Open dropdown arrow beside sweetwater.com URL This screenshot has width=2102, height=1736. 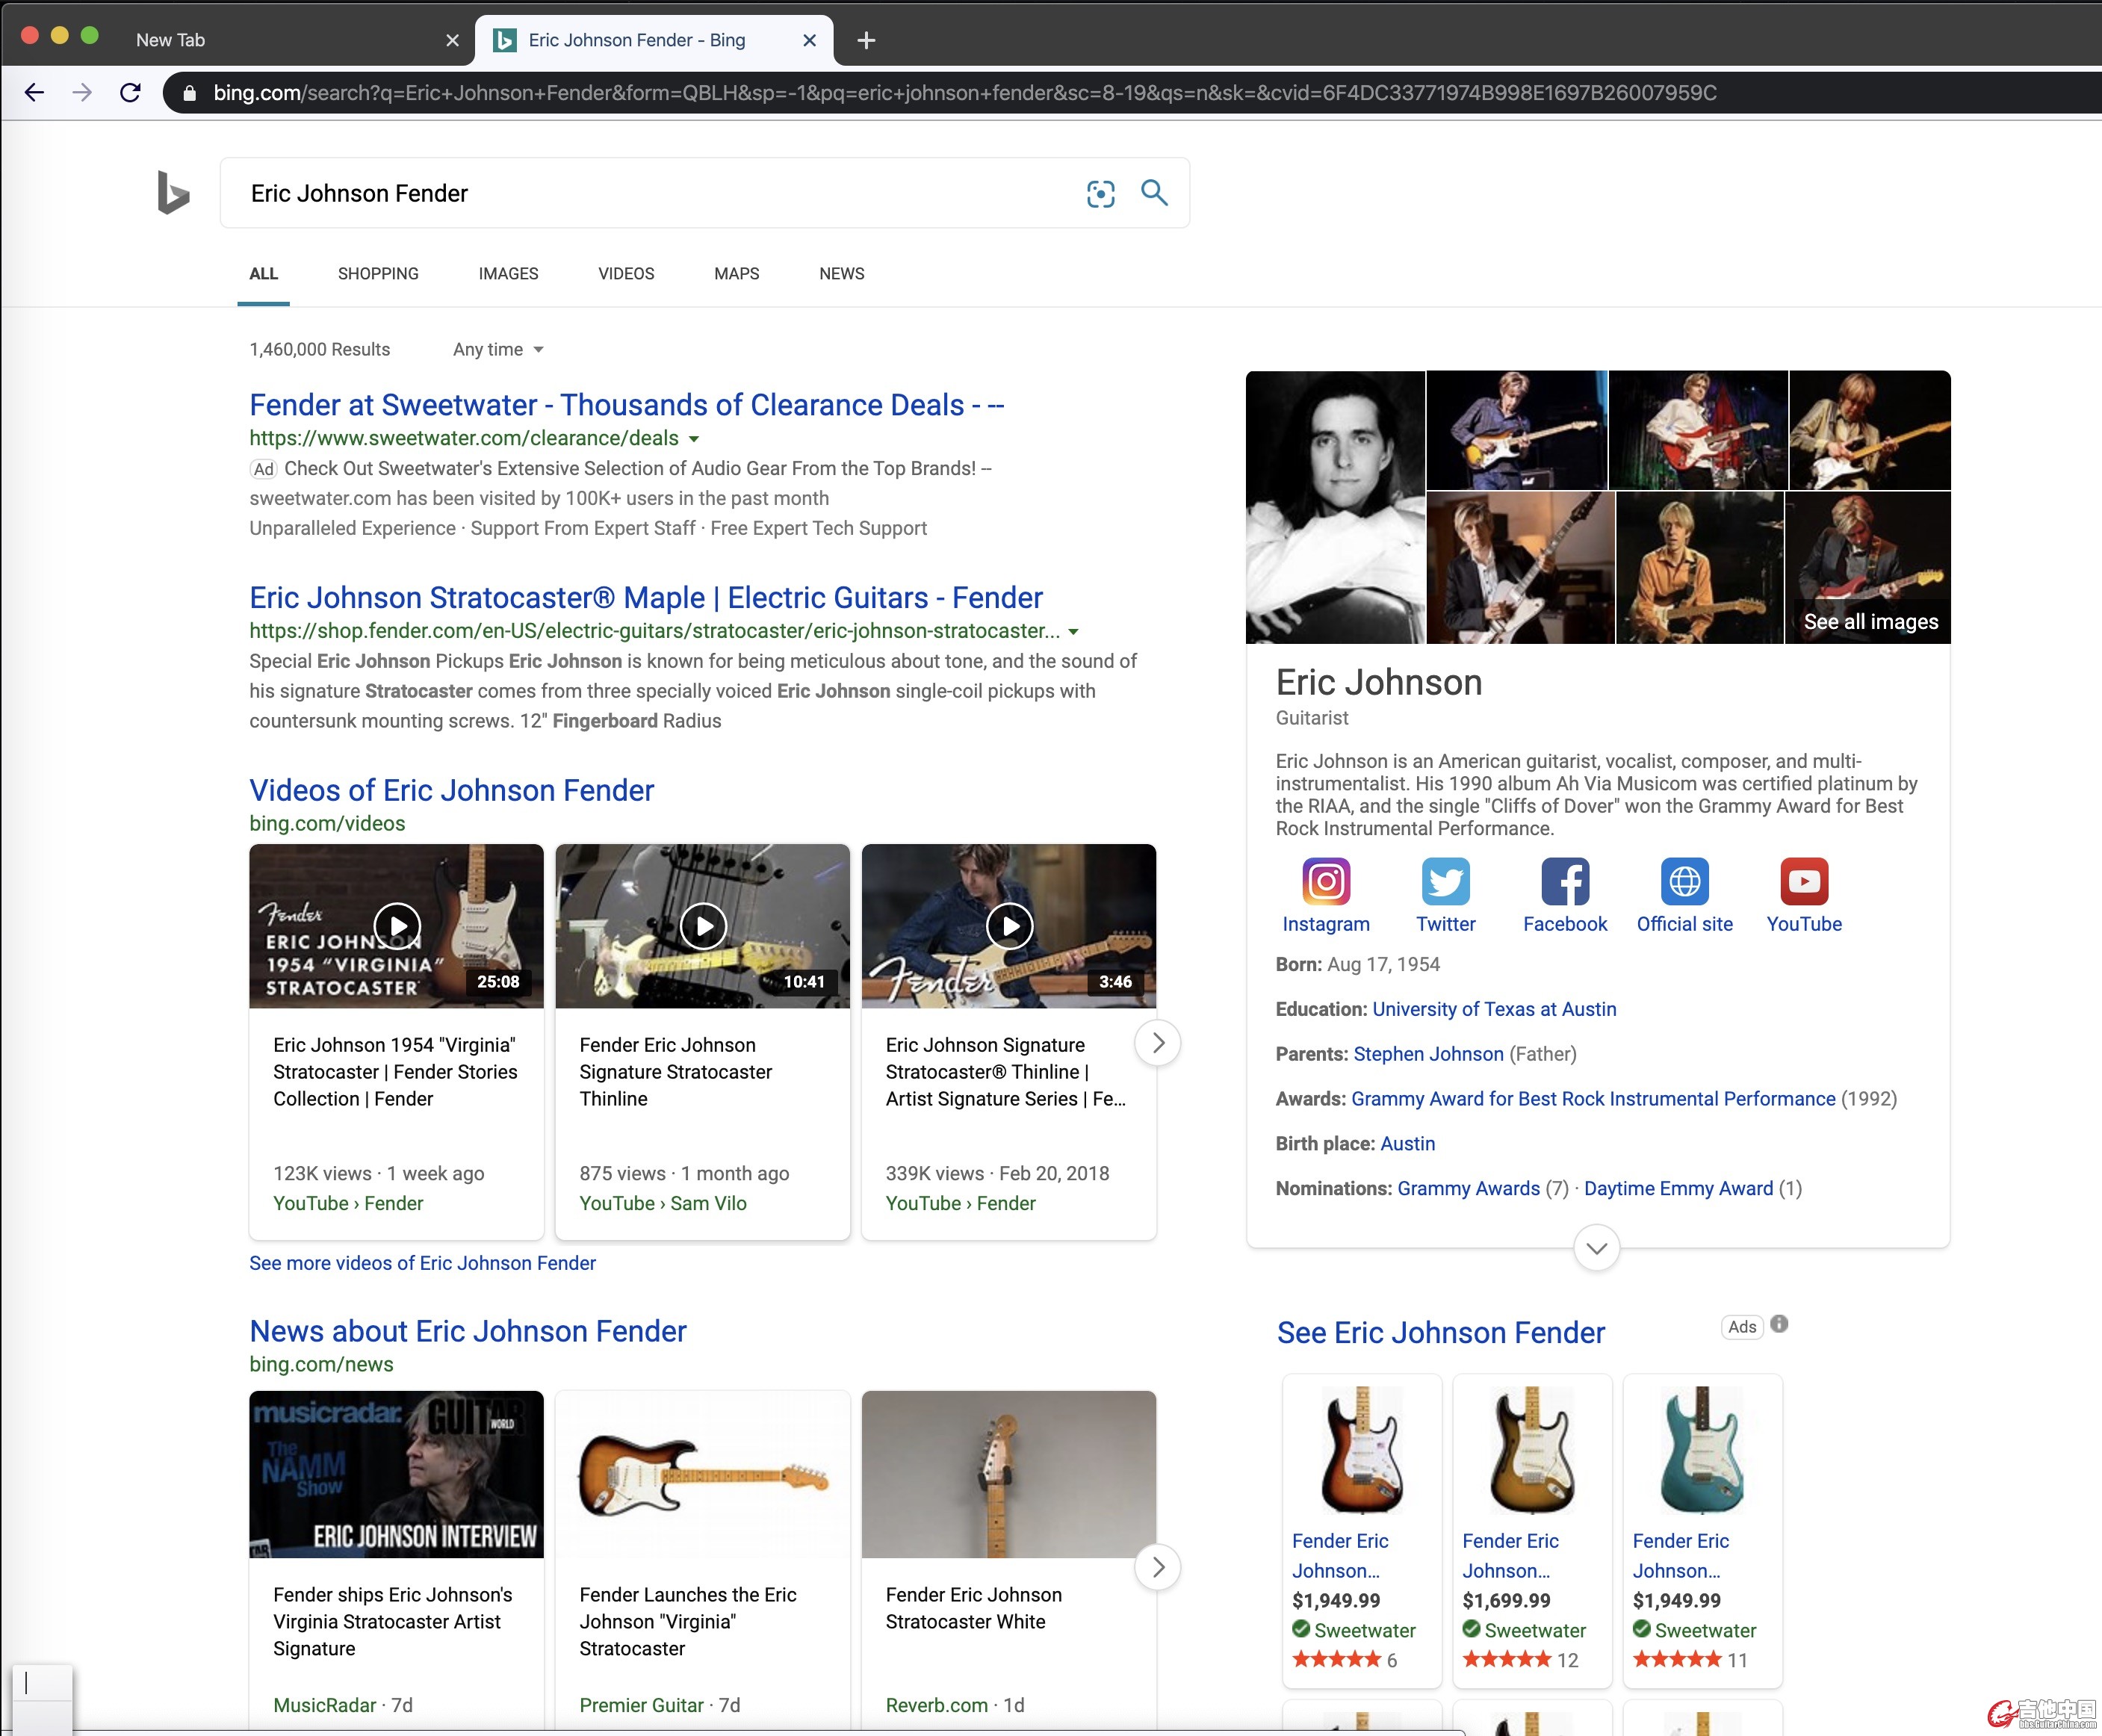(x=694, y=439)
